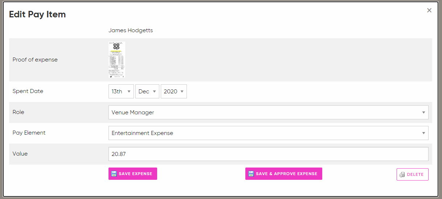Open the year dropdown showing 2020
This screenshot has height=199, width=442.
pos(174,92)
